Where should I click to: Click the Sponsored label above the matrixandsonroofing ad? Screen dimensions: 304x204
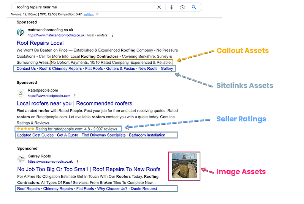click(x=27, y=22)
